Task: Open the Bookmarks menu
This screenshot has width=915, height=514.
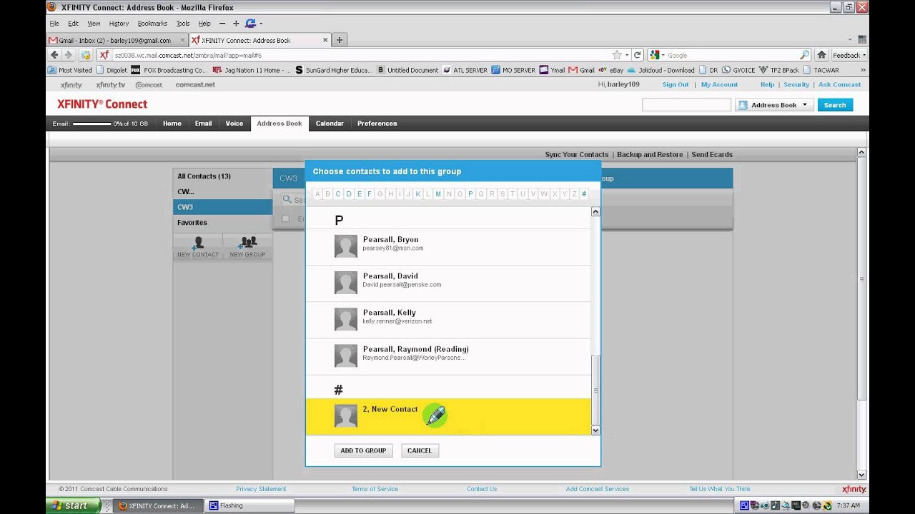Action: (x=152, y=23)
